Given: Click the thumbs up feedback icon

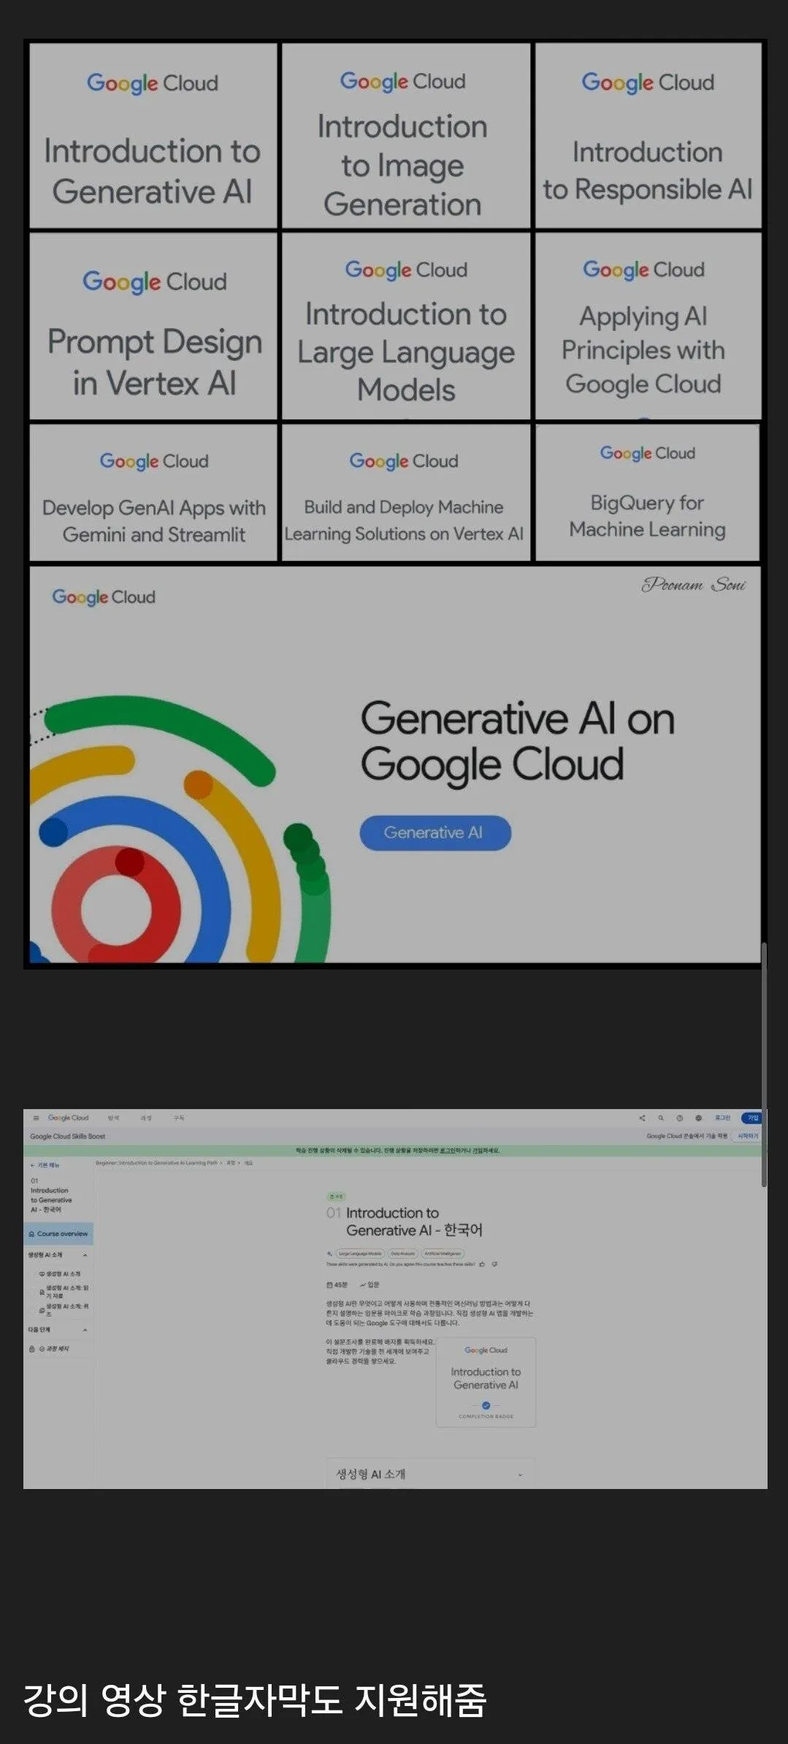Looking at the screenshot, I should (482, 1264).
